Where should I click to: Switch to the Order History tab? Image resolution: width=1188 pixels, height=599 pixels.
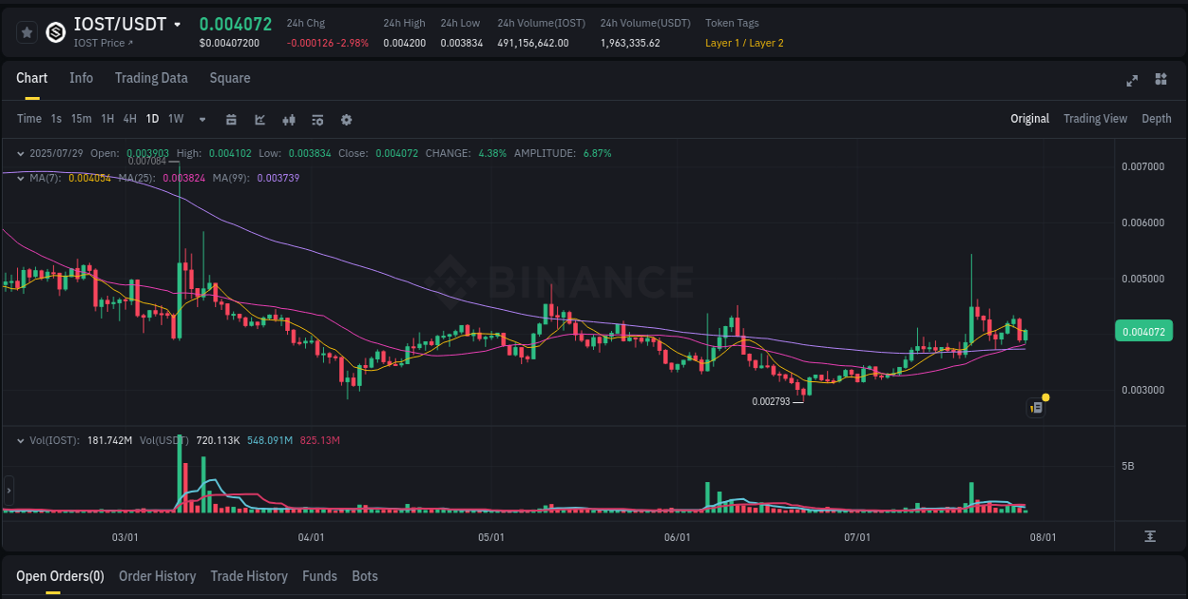(x=157, y=576)
